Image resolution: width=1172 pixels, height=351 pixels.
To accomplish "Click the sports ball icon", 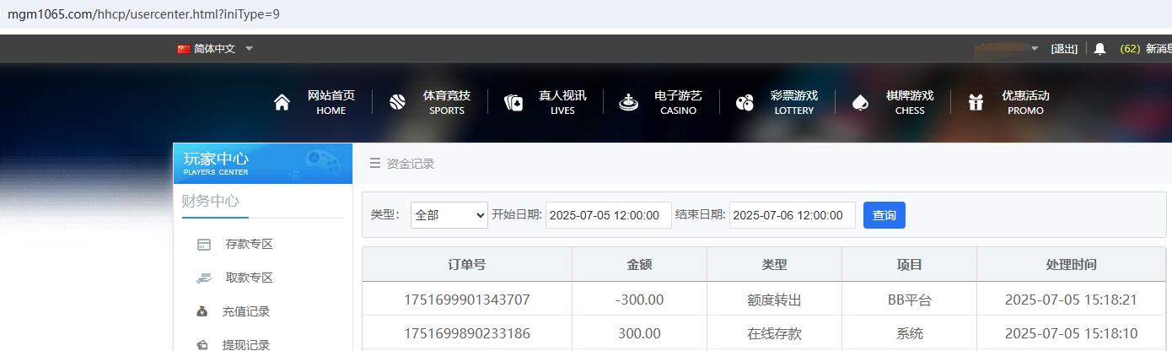I will pos(398,103).
